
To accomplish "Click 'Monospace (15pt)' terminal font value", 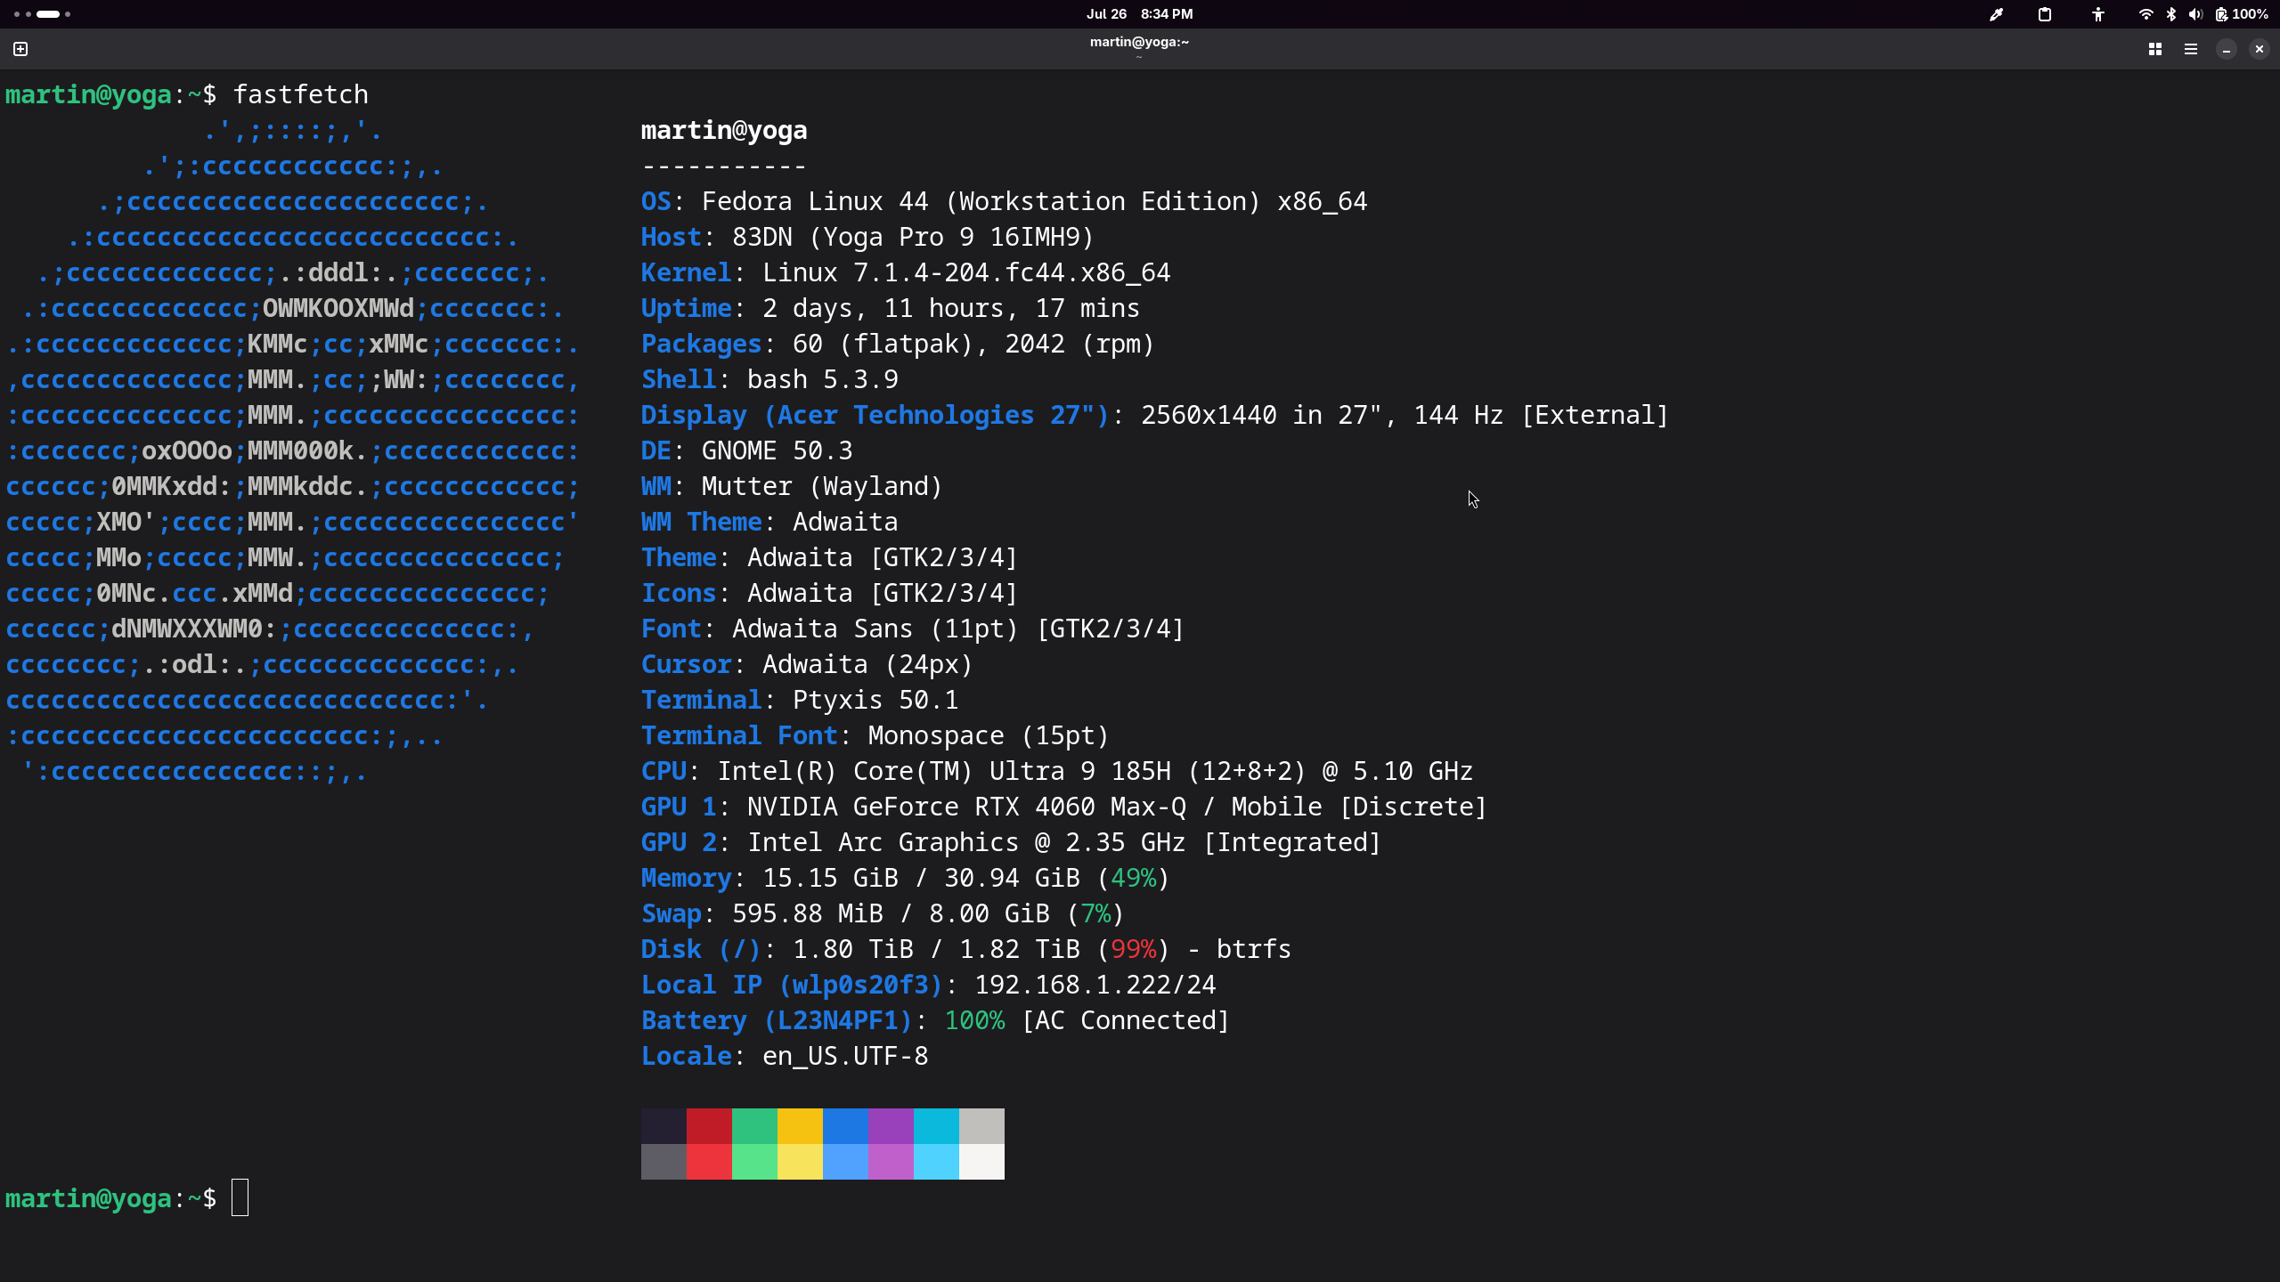I will [989, 736].
